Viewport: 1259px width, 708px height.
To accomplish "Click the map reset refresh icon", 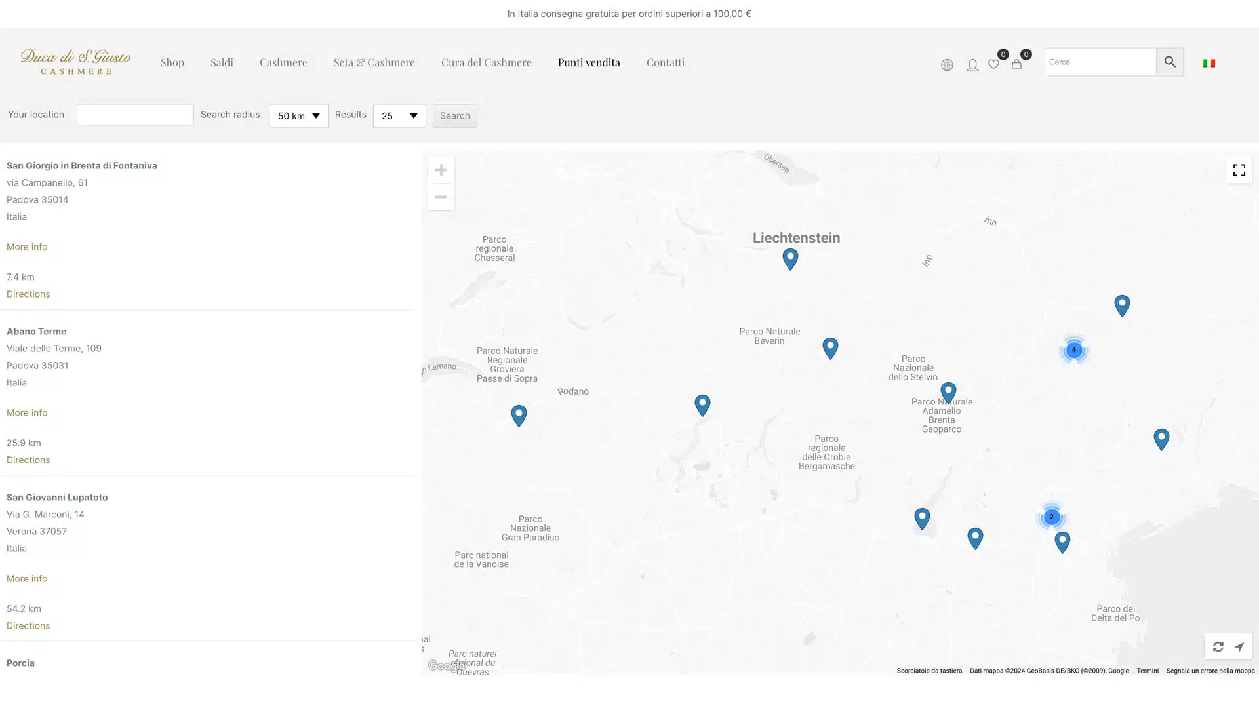I will coord(1218,647).
